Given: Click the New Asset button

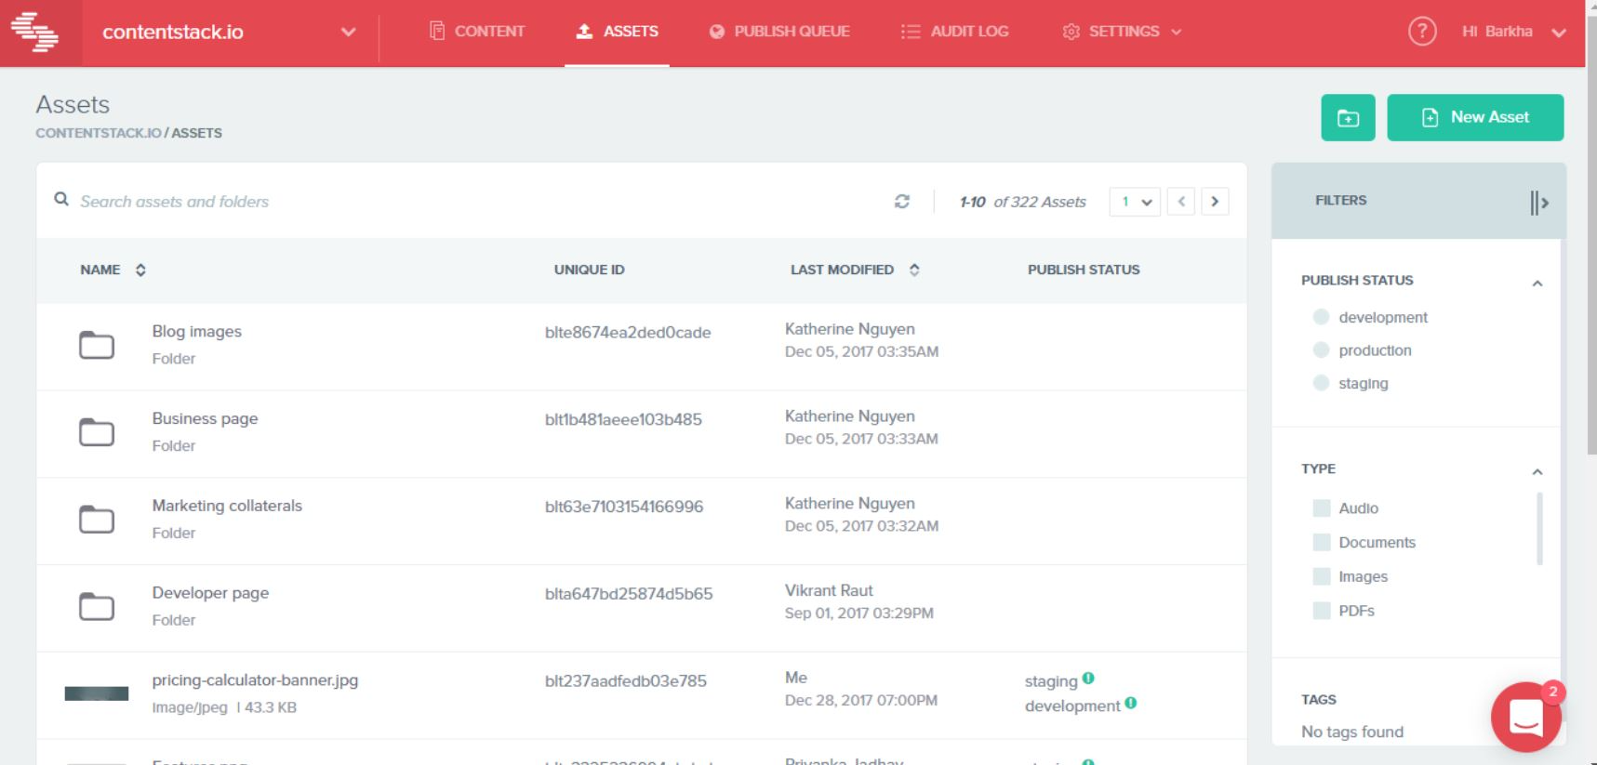Looking at the screenshot, I should (1475, 118).
